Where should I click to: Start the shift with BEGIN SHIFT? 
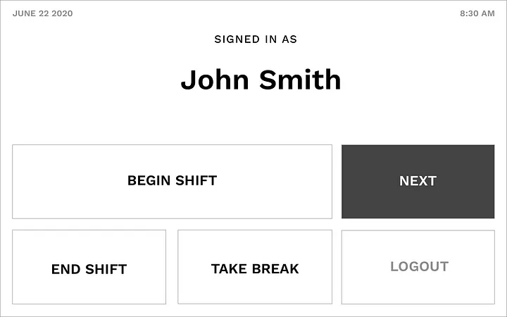point(172,181)
